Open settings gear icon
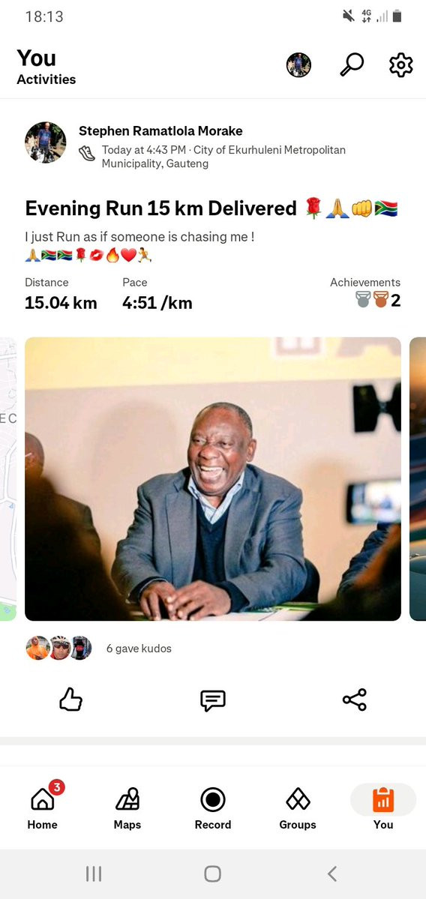 (x=400, y=64)
